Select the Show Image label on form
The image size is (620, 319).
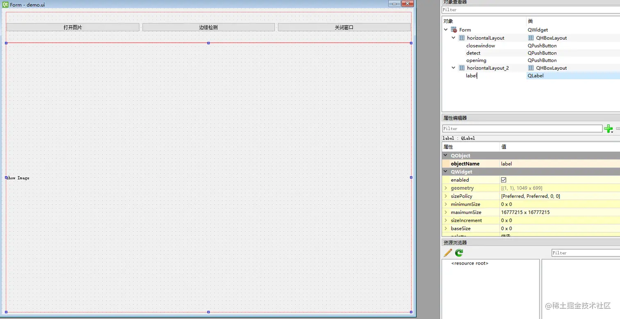tap(18, 178)
